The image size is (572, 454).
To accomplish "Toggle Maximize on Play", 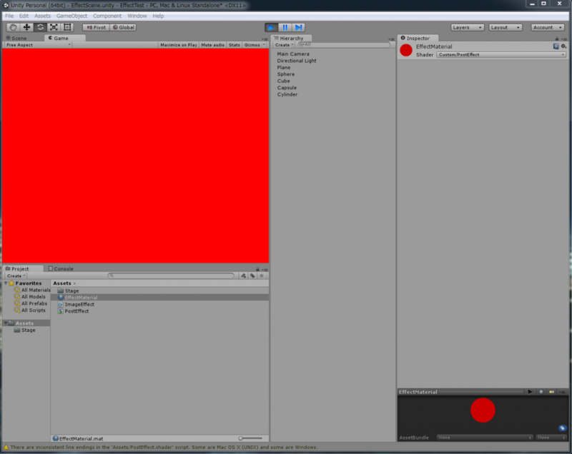I will 178,45.
